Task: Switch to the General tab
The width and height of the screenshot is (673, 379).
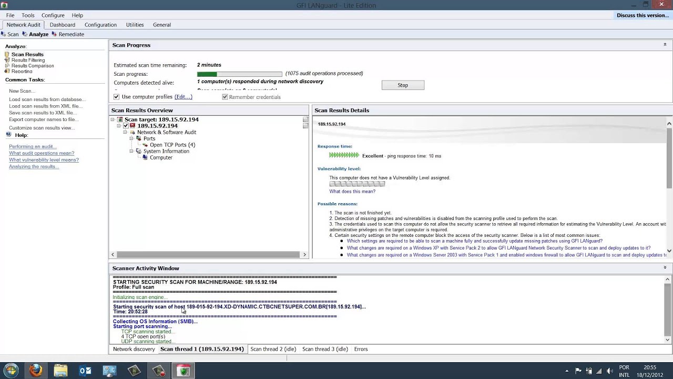Action: tap(162, 25)
